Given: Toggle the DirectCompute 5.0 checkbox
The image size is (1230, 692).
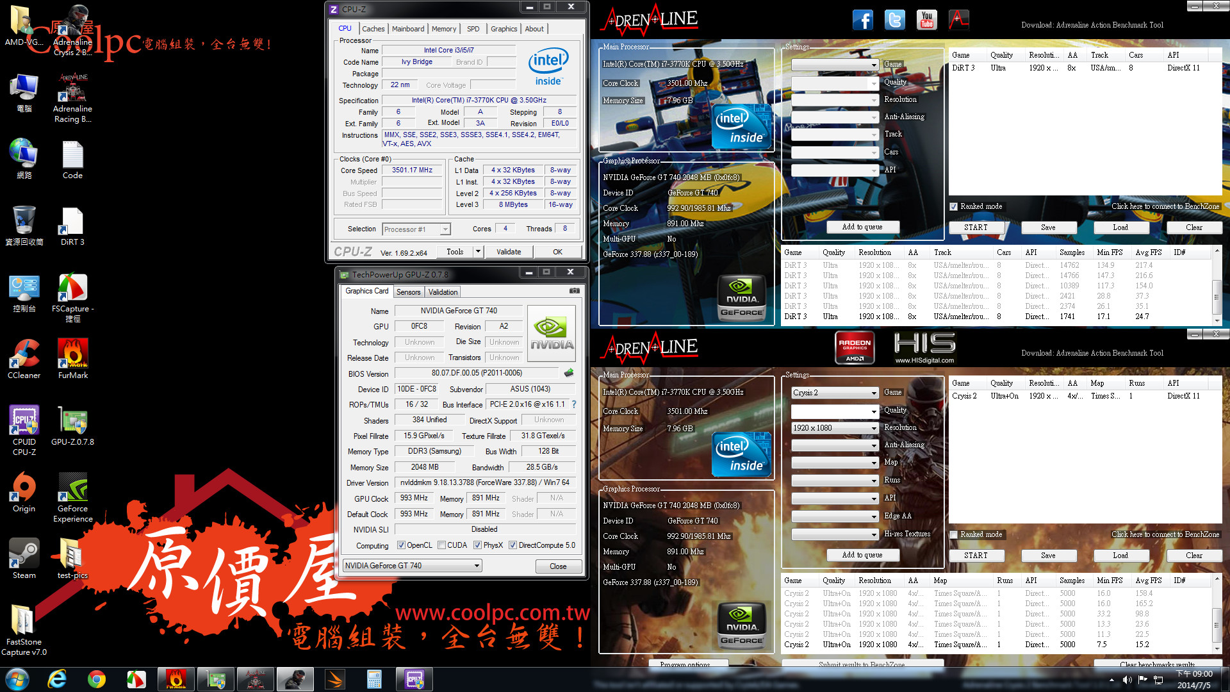Looking at the screenshot, I should (x=512, y=545).
